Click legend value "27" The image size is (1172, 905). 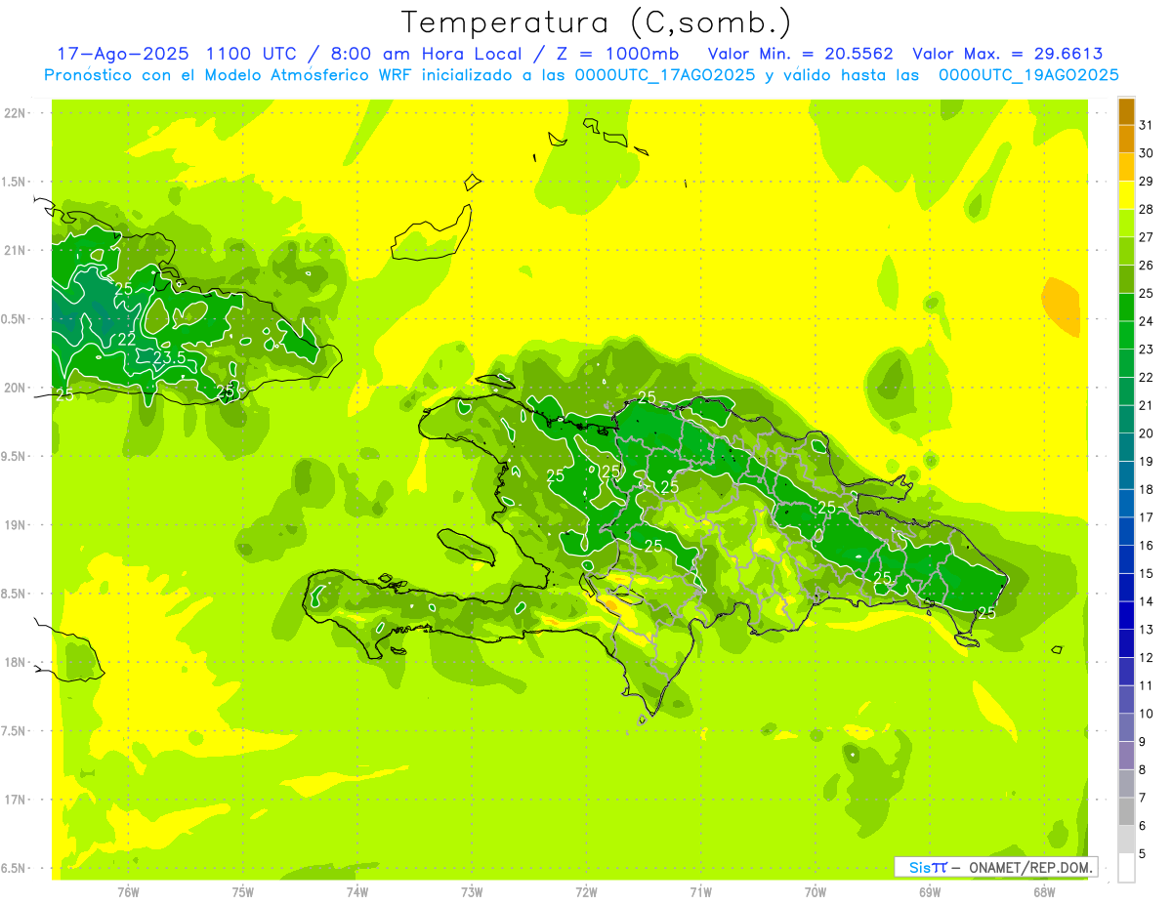pyautogui.click(x=1147, y=237)
